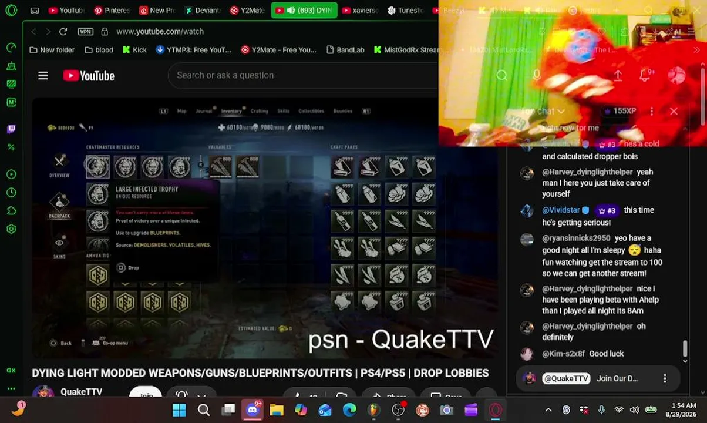Screen dimensions: 707x423
Task: Click the YouTube search input field
Action: tap(302, 75)
